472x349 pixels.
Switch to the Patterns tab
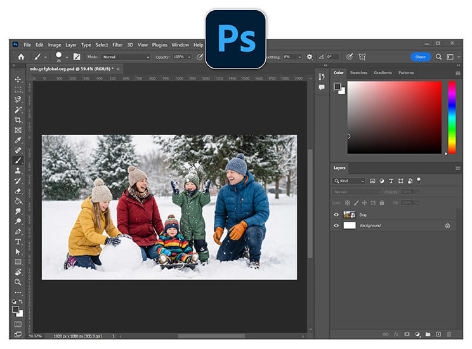pos(406,73)
